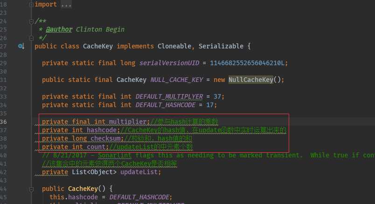Collapse the CacheKey() constructor body
375x204 pixels.
coord(31,189)
